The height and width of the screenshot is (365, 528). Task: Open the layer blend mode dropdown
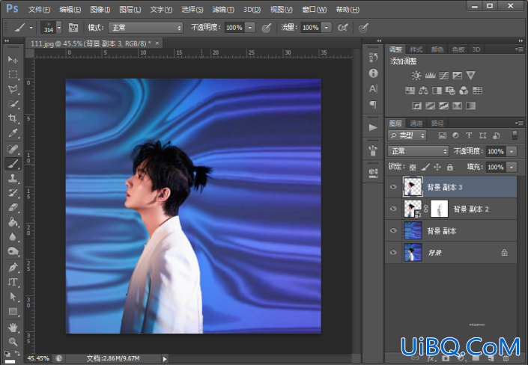click(419, 151)
